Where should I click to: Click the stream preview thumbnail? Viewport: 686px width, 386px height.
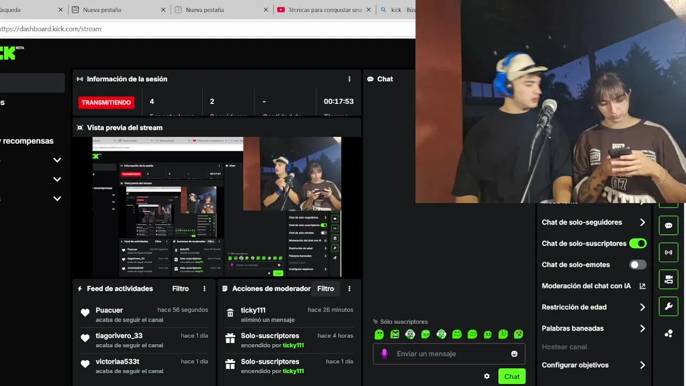[x=217, y=206]
